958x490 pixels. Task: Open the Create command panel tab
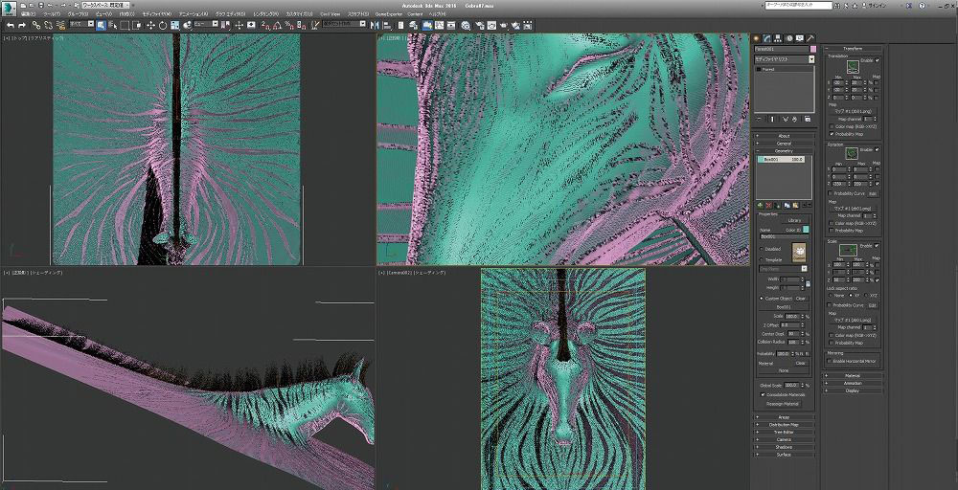[757, 38]
